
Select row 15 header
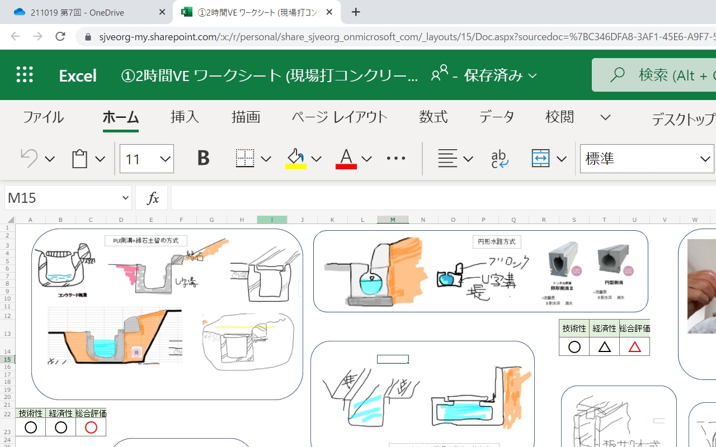point(8,359)
